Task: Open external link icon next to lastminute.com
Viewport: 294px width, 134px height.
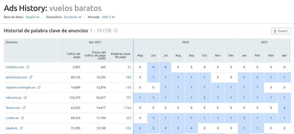Action: pos(31,77)
